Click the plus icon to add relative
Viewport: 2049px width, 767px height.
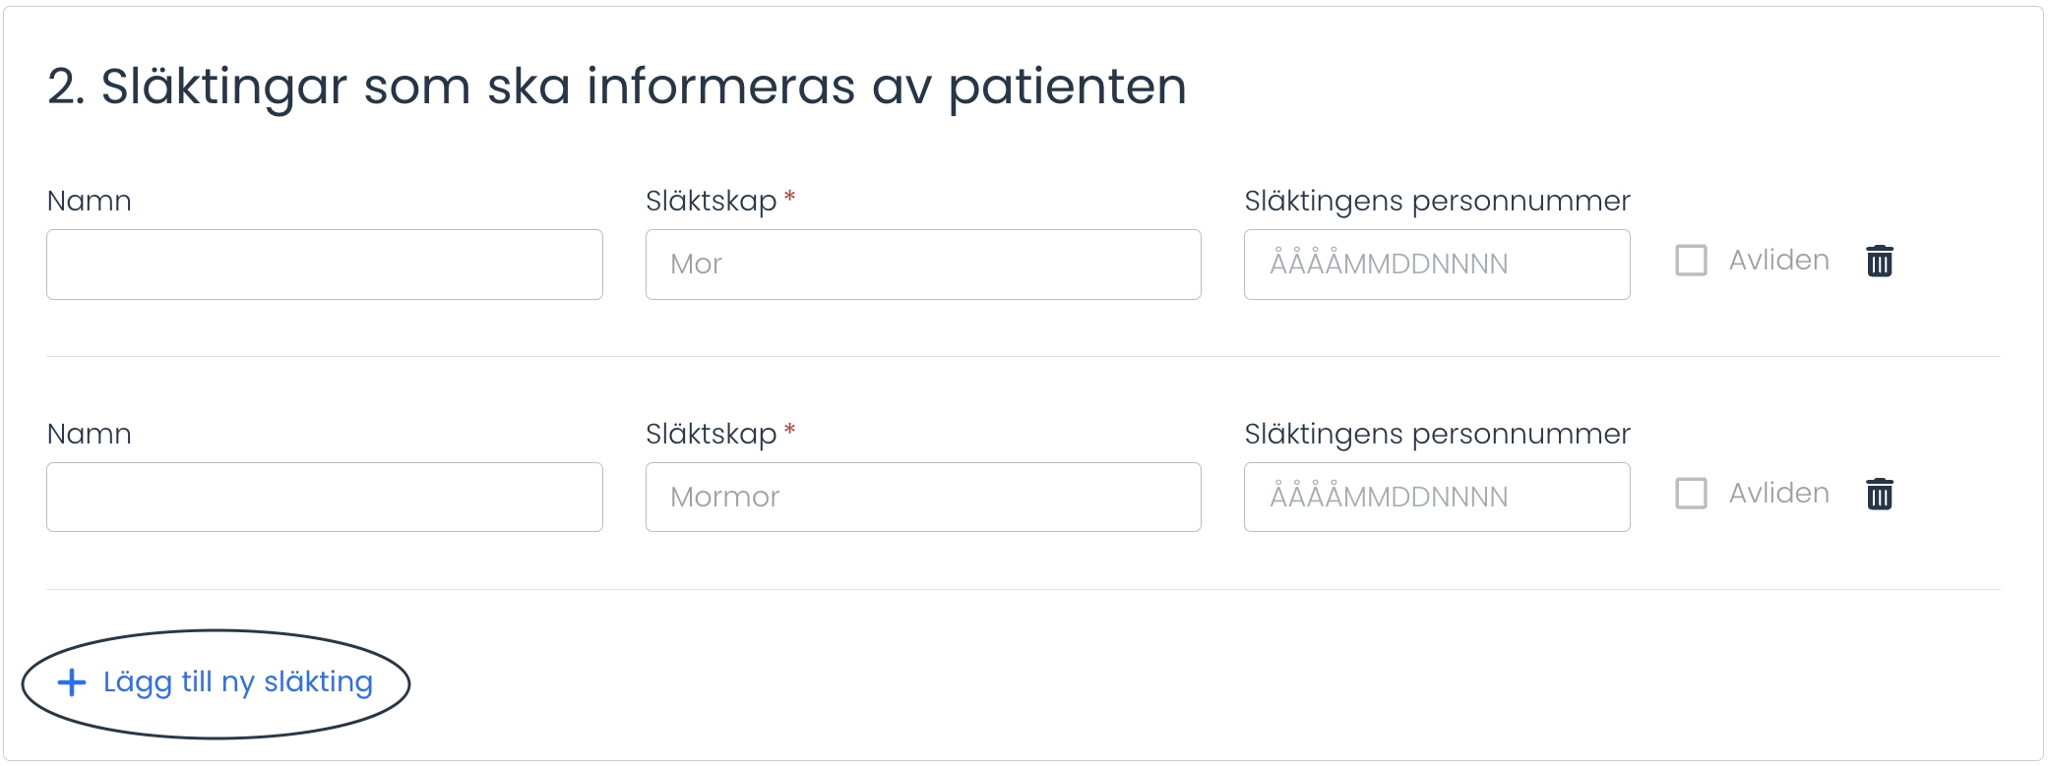coord(72,682)
